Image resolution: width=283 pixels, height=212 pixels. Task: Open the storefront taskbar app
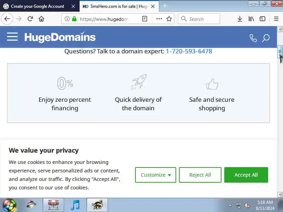53,205
